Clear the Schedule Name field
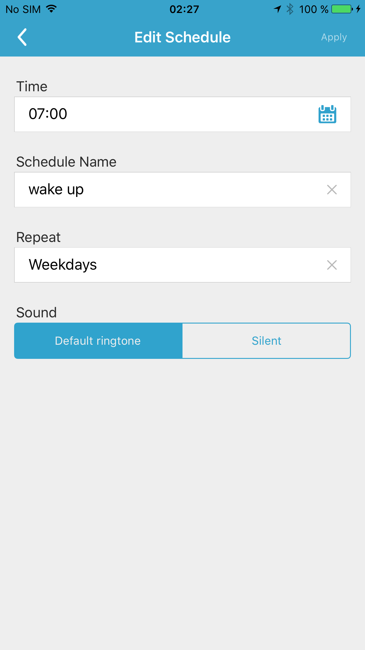The width and height of the screenshot is (365, 650). [x=332, y=190]
